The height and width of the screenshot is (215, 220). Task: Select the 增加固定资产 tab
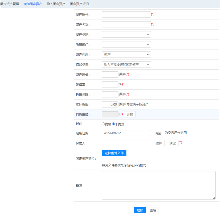click(x=33, y=4)
